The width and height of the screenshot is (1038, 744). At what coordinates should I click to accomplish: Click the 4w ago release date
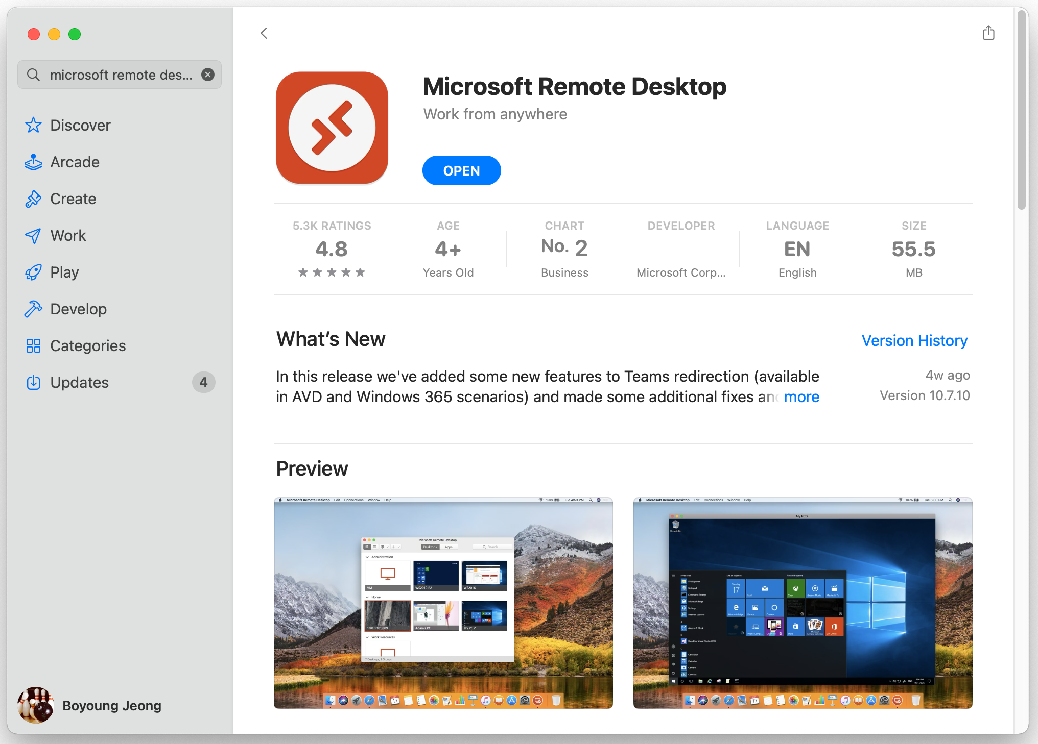(x=948, y=375)
